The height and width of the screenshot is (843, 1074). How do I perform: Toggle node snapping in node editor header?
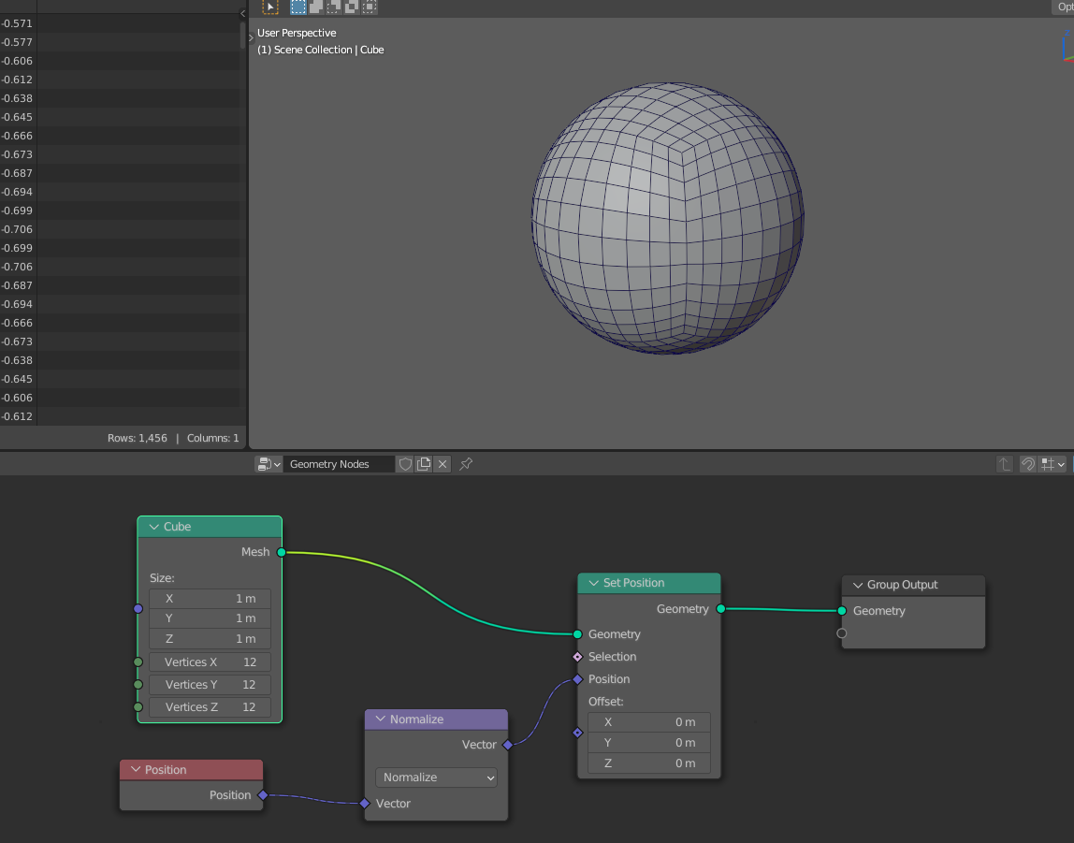(x=1027, y=464)
